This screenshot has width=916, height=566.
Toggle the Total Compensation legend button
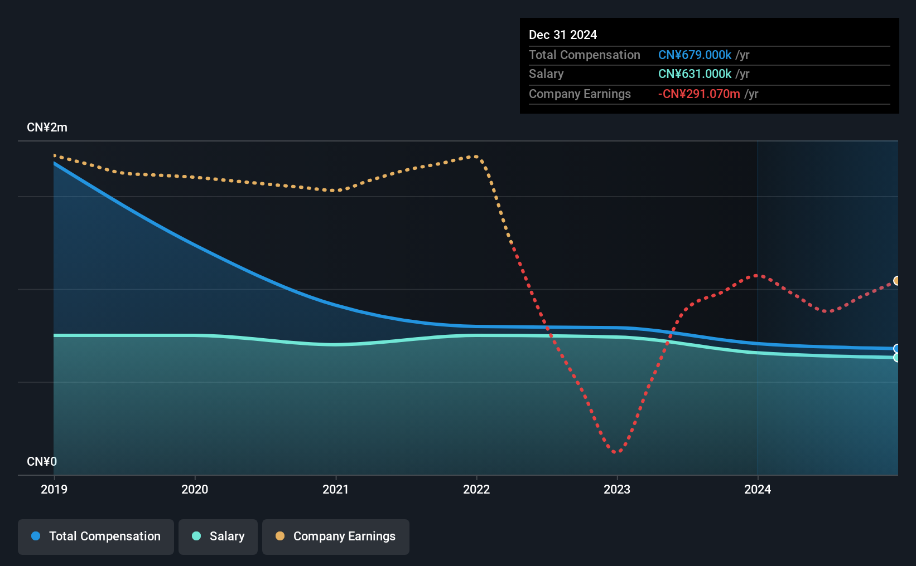96,536
